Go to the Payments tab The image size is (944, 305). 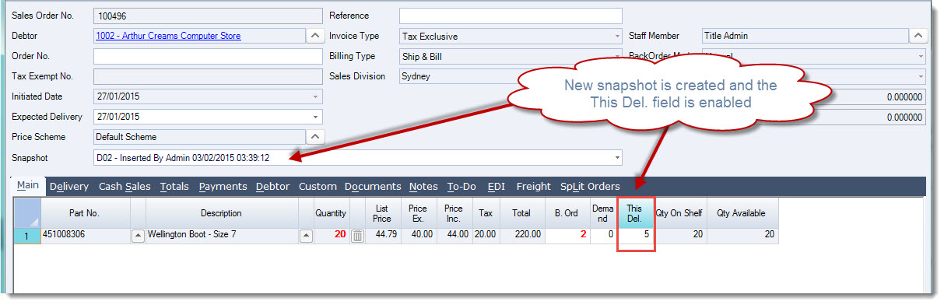223,187
